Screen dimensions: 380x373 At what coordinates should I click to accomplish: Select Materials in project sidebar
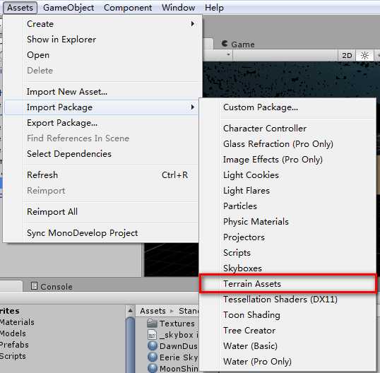17,322
